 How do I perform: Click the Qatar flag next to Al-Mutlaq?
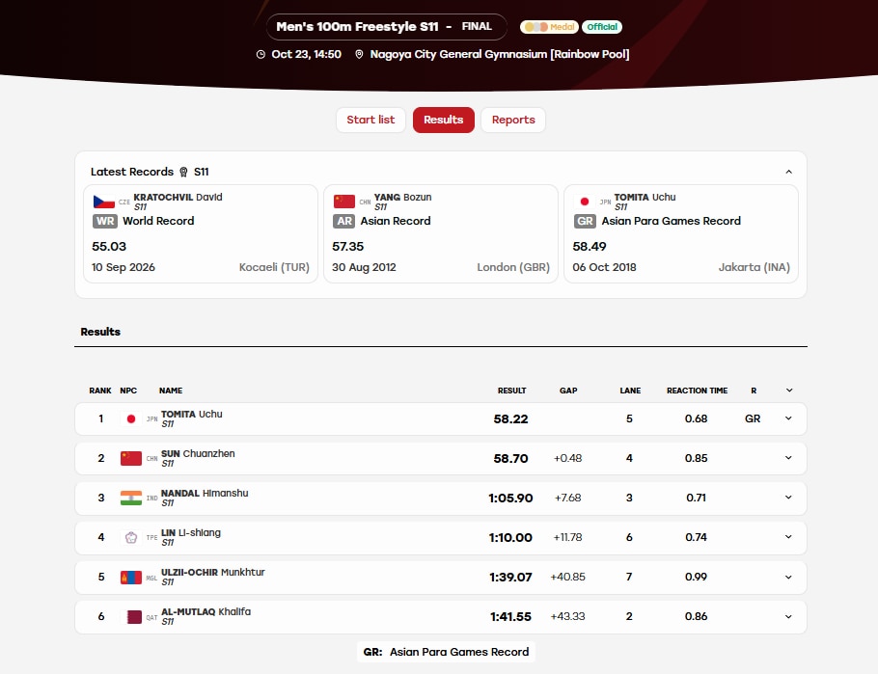tap(134, 617)
